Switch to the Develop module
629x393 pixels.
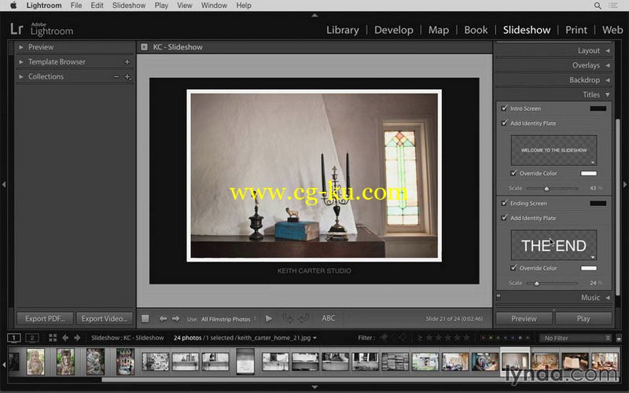click(x=394, y=30)
